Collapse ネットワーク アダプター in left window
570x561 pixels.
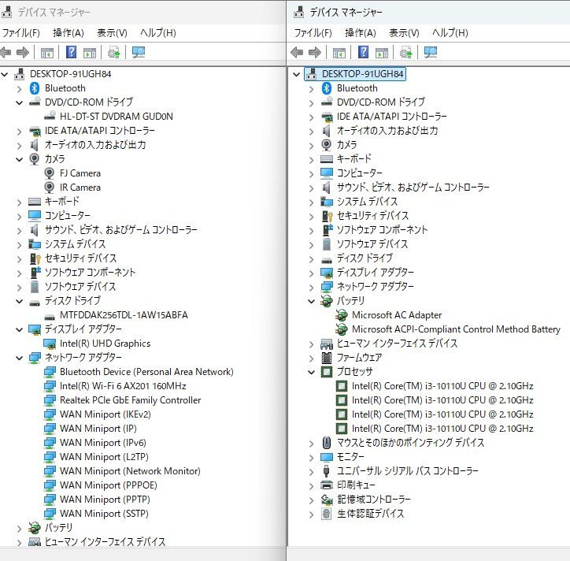click(x=19, y=358)
